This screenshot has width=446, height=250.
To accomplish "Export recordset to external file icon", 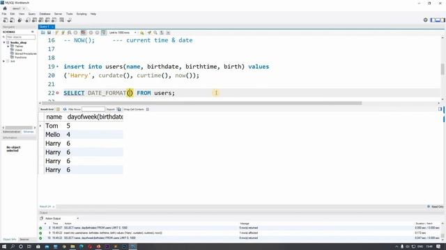I will (x=119, y=110).
